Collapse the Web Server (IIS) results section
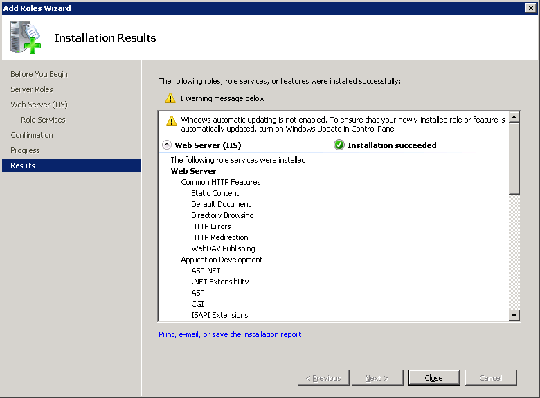Screen dimensions: 540x398 pos(167,145)
